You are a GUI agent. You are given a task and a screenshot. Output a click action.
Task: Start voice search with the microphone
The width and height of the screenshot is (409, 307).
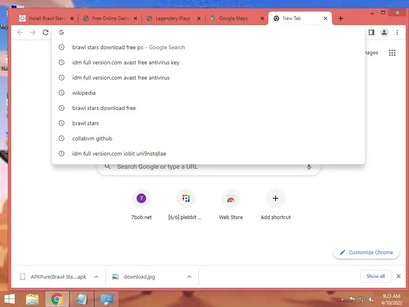pyautogui.click(x=309, y=167)
